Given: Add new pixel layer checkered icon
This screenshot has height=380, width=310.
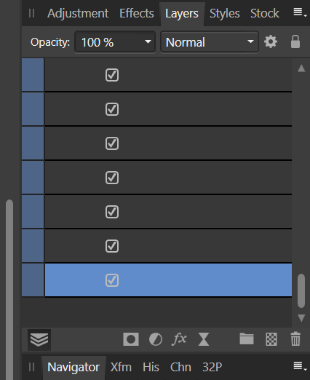Looking at the screenshot, I should [271, 339].
